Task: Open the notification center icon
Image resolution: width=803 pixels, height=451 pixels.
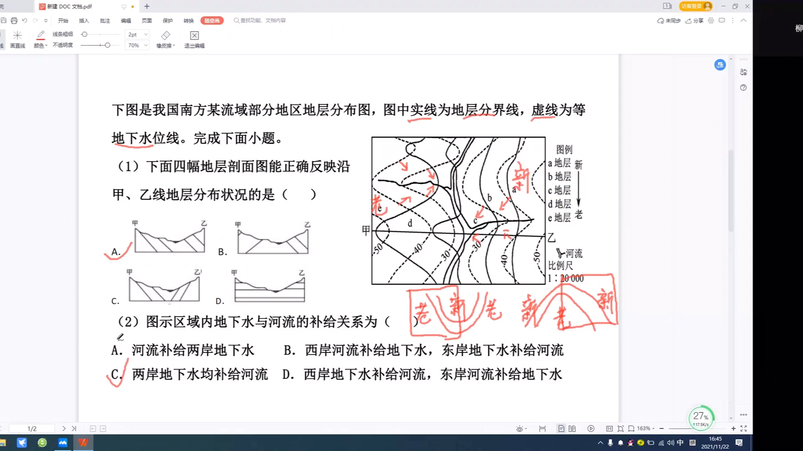Action: click(x=739, y=443)
